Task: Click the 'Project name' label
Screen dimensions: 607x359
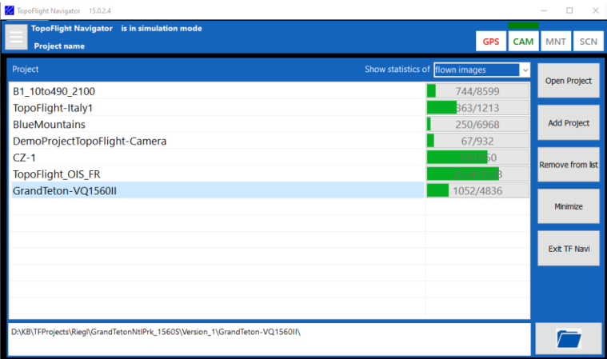Action: point(59,46)
